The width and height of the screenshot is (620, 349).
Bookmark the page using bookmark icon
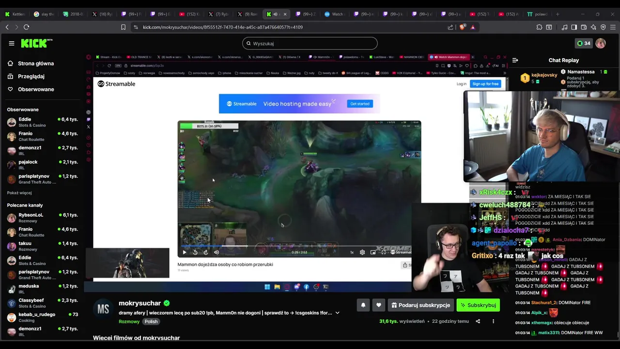click(x=124, y=27)
